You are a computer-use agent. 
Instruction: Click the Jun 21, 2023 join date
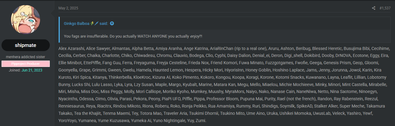click(x=31, y=70)
